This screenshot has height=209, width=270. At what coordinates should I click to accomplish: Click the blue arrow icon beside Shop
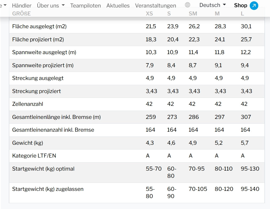click(x=254, y=5)
